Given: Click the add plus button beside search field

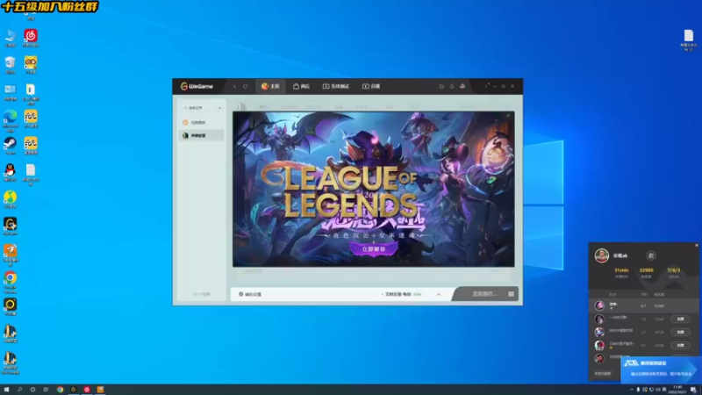Looking at the screenshot, I should pos(219,108).
